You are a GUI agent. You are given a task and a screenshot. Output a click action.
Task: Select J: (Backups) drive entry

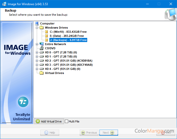(x=68, y=40)
